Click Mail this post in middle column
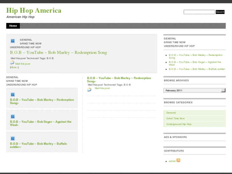The image size is (232, 174). click(x=102, y=88)
